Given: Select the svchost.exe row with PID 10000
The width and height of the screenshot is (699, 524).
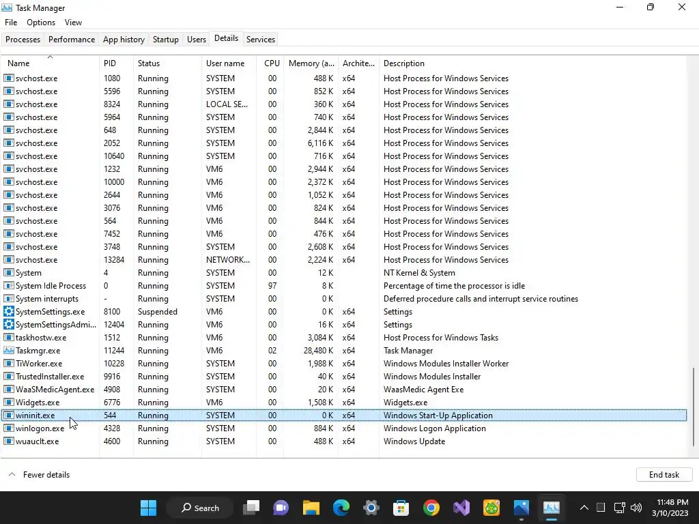Looking at the screenshot, I should tap(344, 181).
